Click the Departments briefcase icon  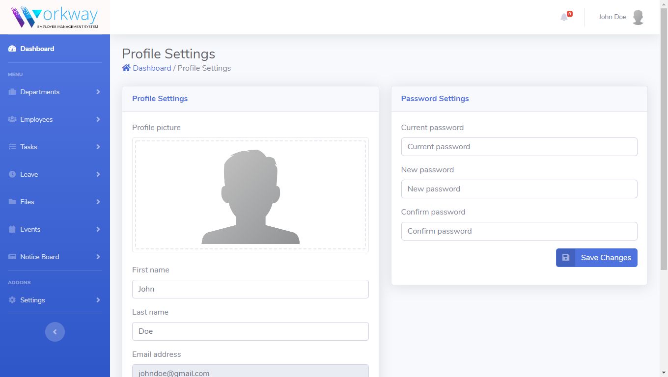pos(12,92)
